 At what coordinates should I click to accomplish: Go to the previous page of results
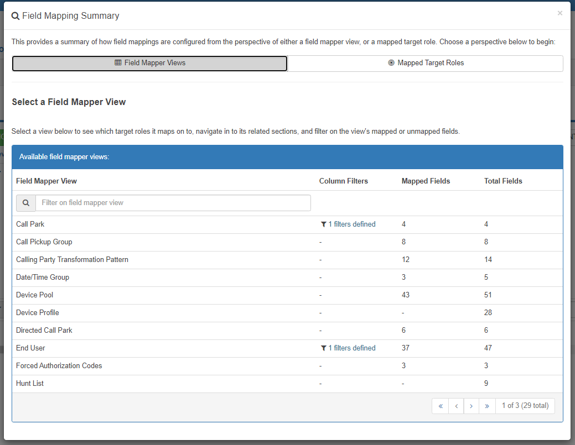coord(456,406)
